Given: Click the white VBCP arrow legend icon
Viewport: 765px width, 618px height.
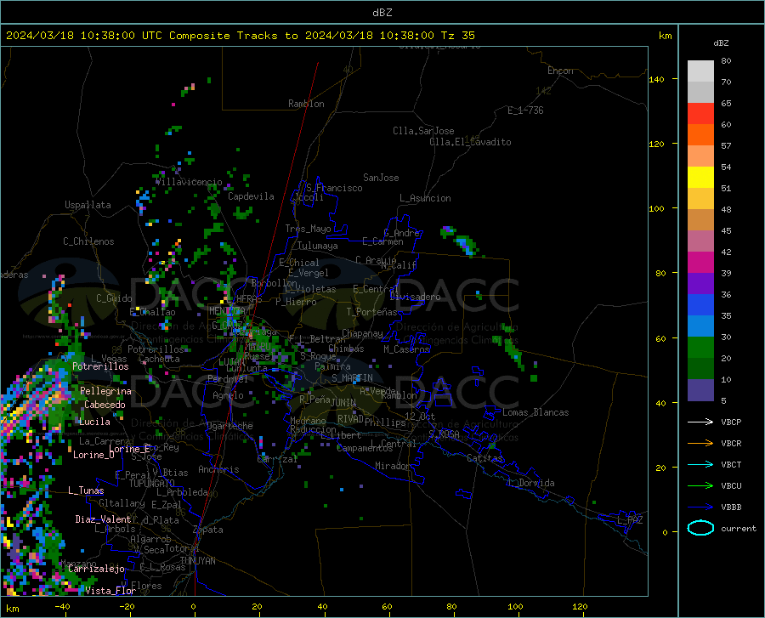Looking at the screenshot, I should pyautogui.click(x=700, y=422).
